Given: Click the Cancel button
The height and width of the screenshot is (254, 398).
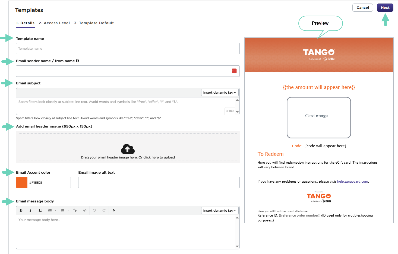Looking at the screenshot, I should 363,8.
